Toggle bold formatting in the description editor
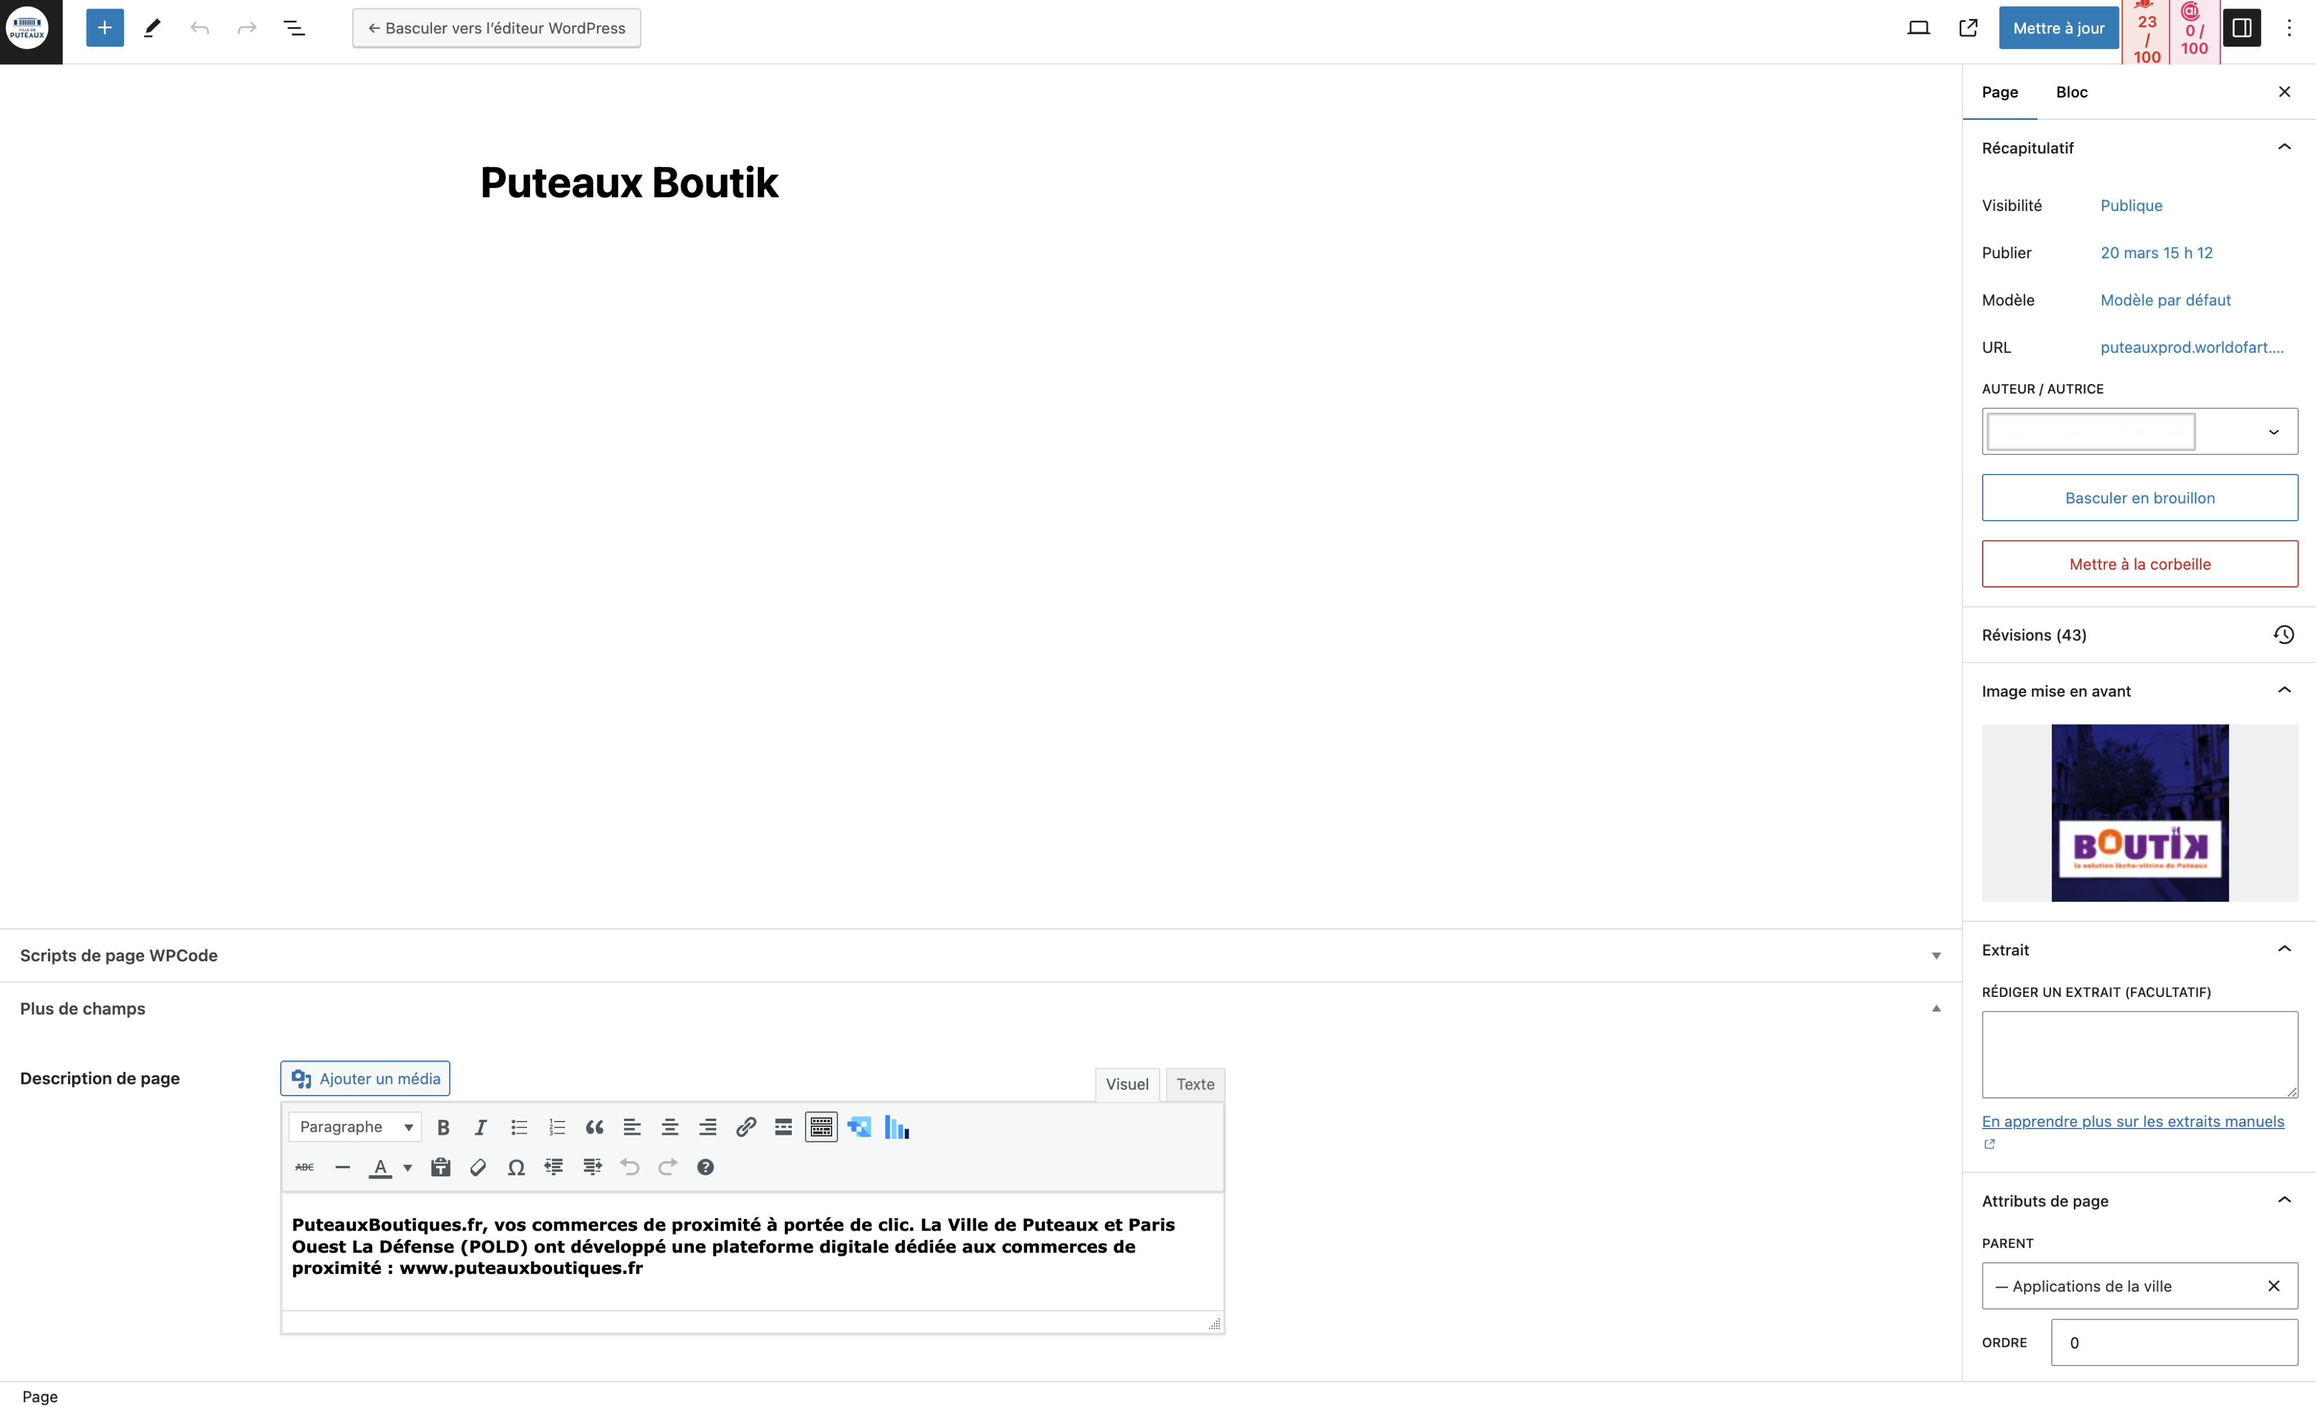 443,1127
